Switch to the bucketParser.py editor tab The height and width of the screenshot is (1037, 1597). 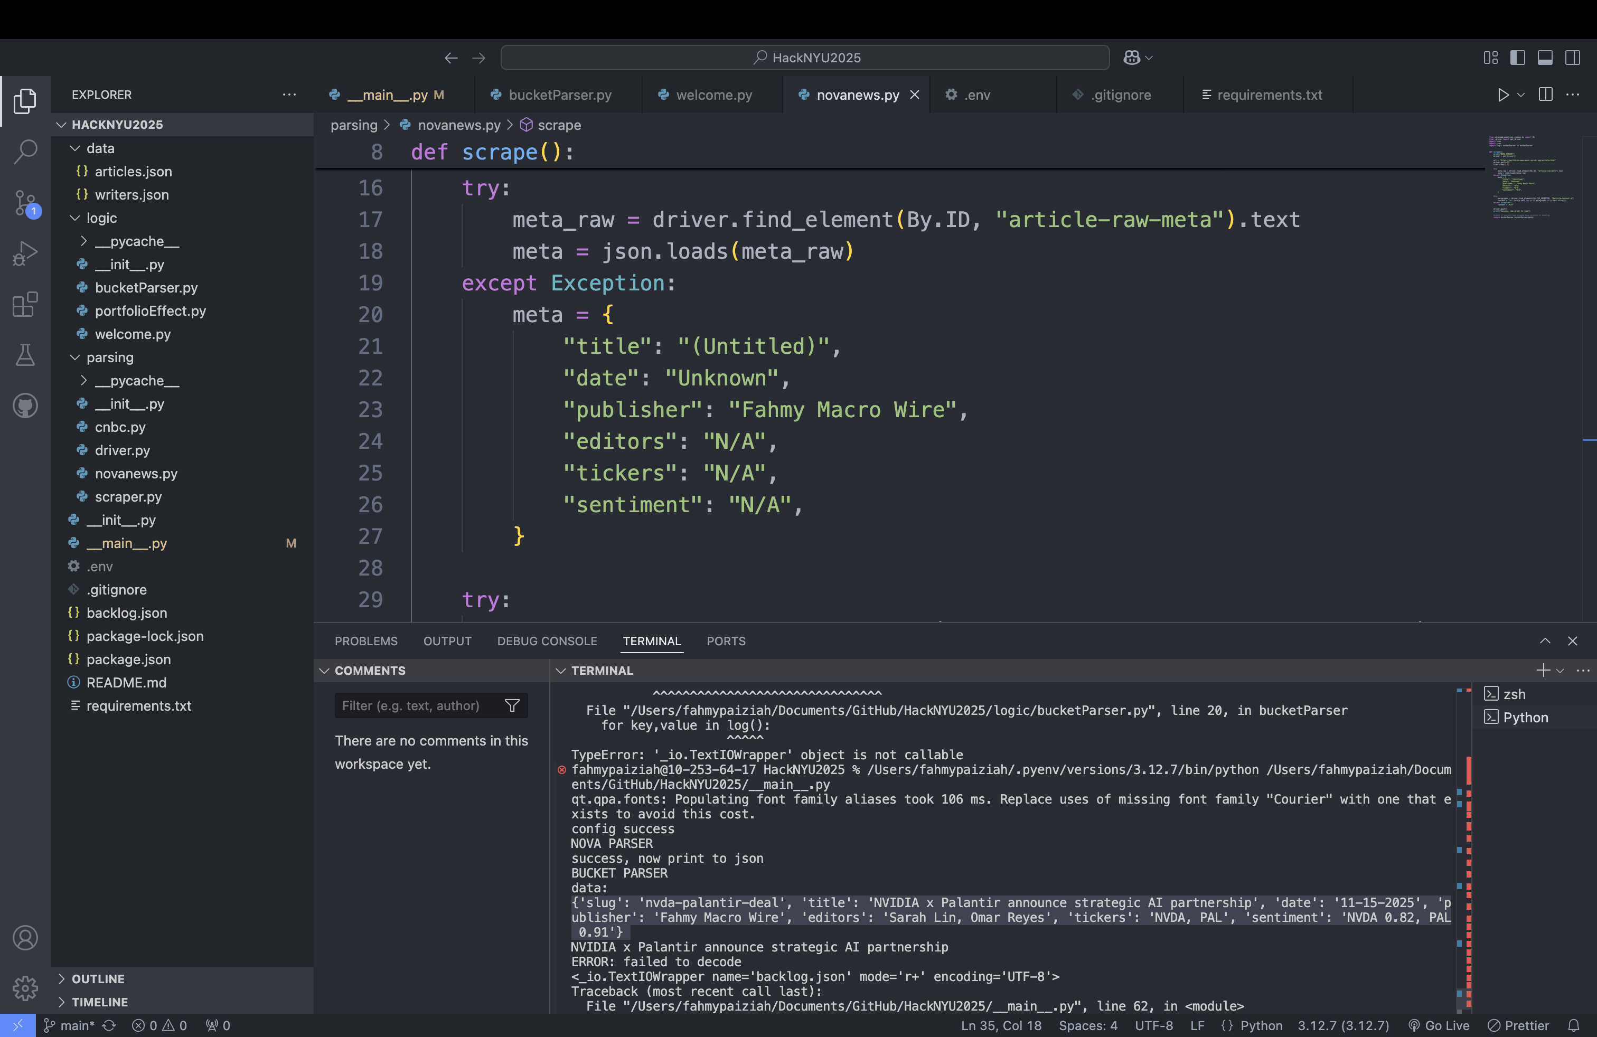(560, 95)
